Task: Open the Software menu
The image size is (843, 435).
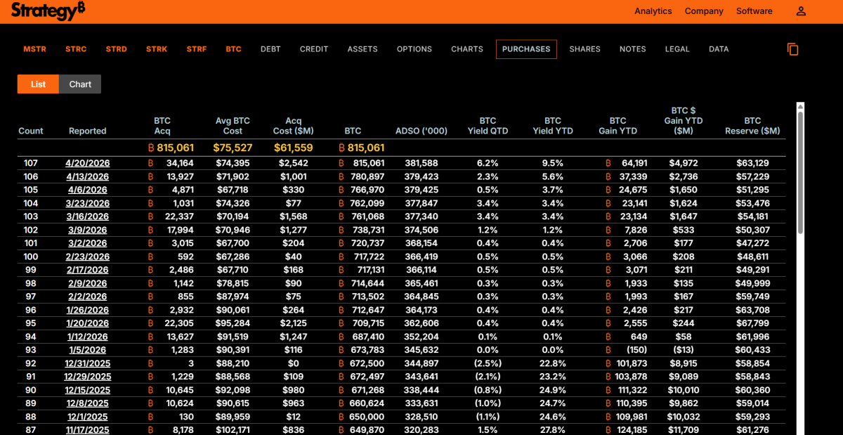Action: pyautogui.click(x=754, y=11)
